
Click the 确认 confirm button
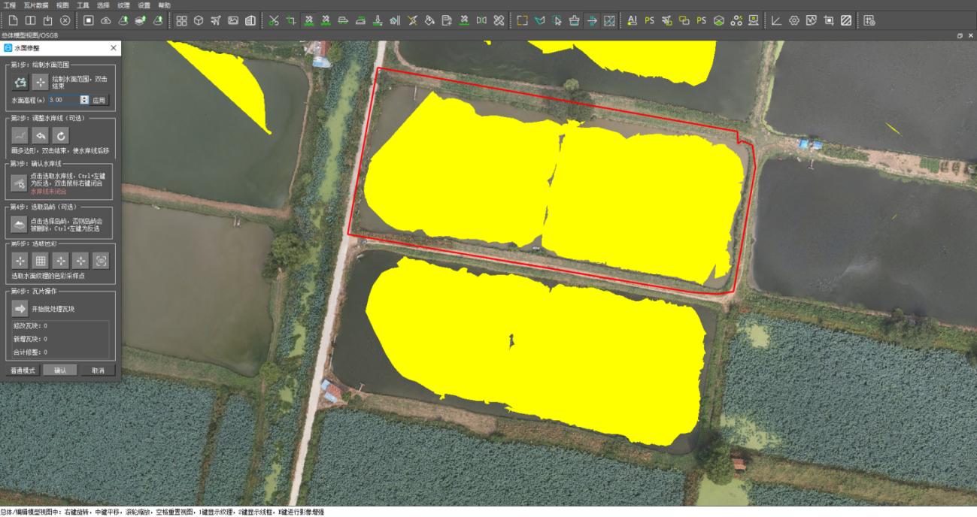click(60, 370)
